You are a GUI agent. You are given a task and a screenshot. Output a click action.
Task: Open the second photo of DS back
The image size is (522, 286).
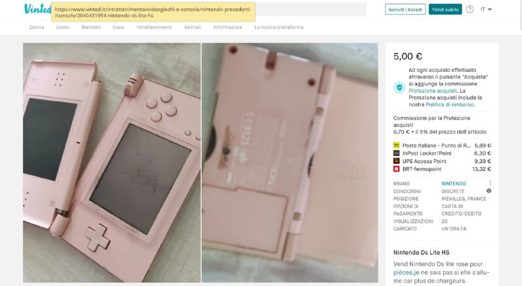point(290,163)
